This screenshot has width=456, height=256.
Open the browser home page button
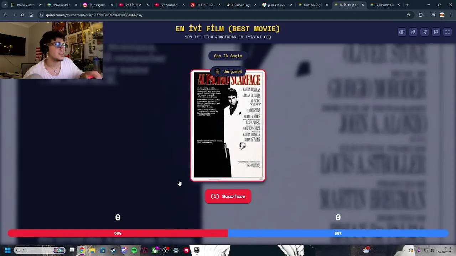31,15
